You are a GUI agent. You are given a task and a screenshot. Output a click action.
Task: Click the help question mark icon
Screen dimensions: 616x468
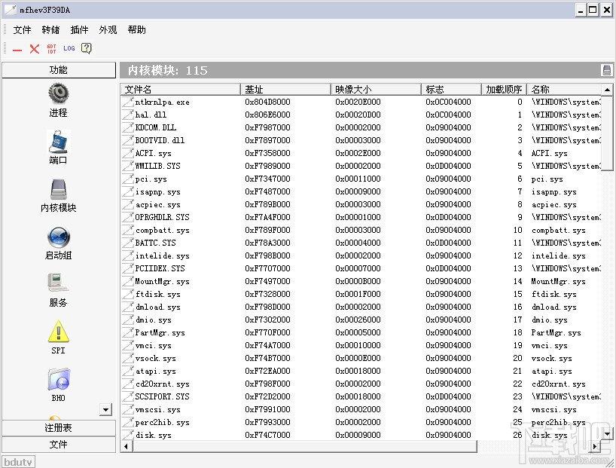click(85, 47)
